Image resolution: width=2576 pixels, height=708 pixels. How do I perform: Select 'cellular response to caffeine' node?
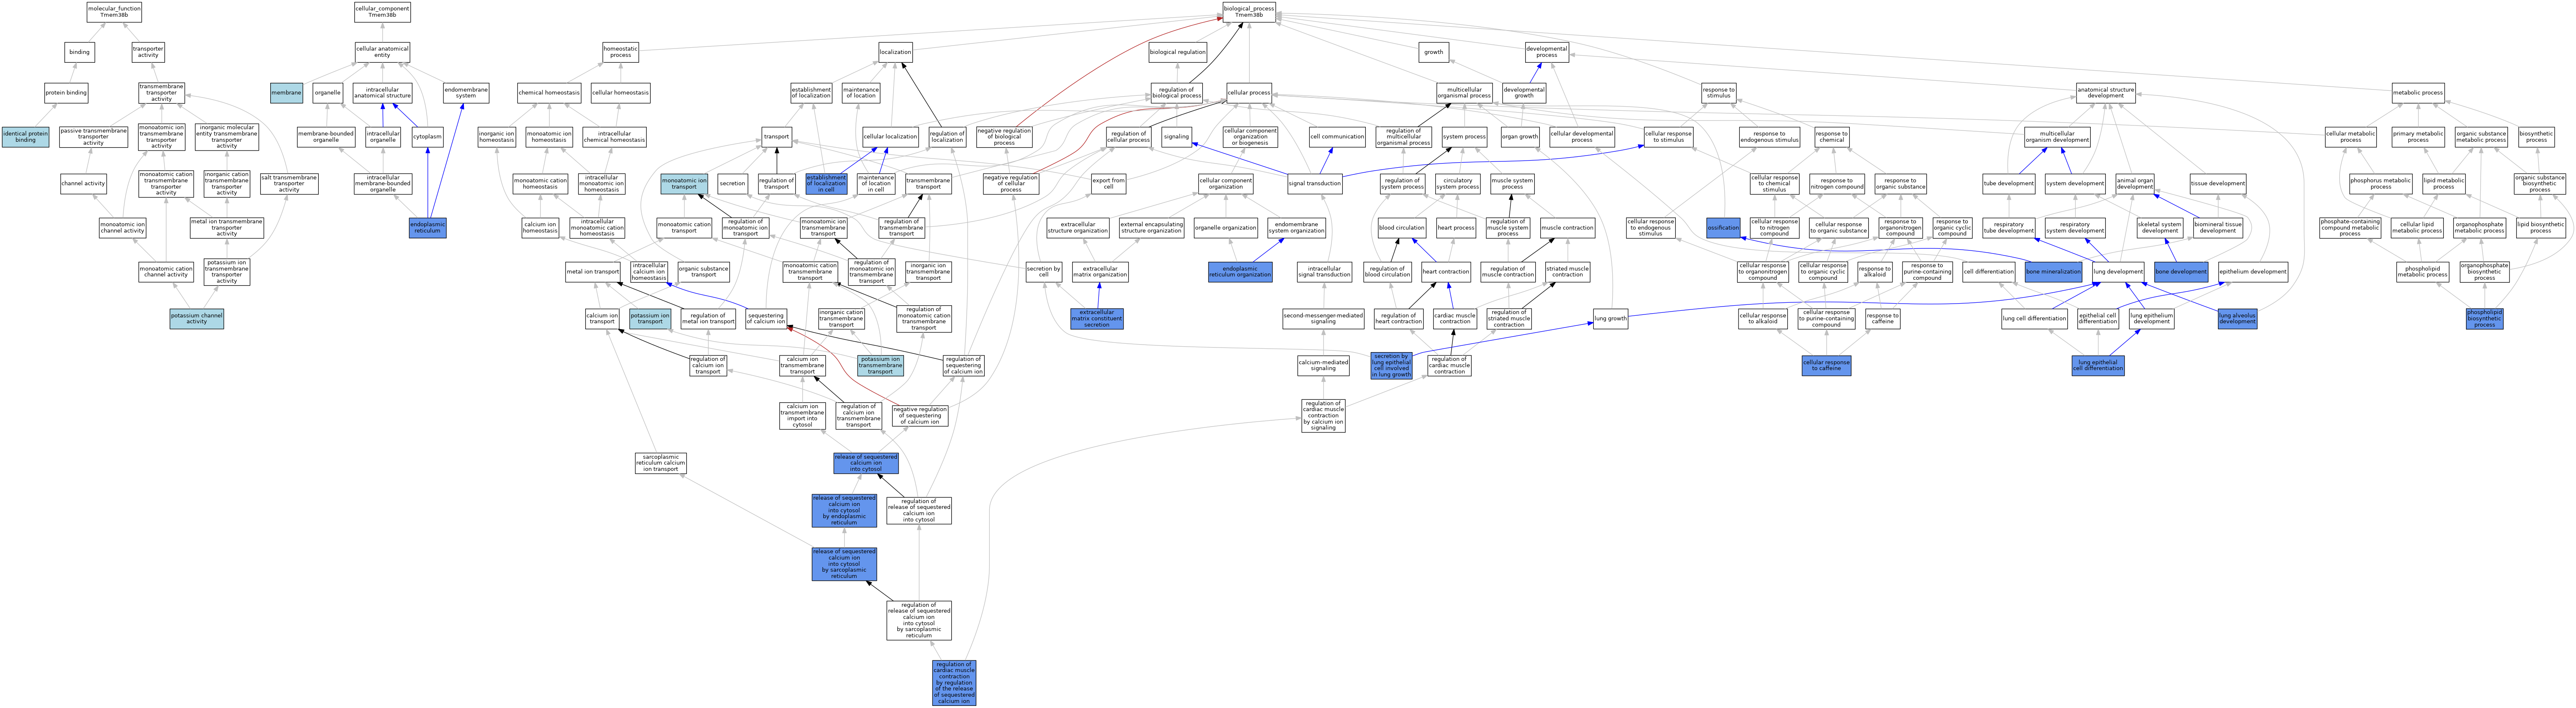1826,365
